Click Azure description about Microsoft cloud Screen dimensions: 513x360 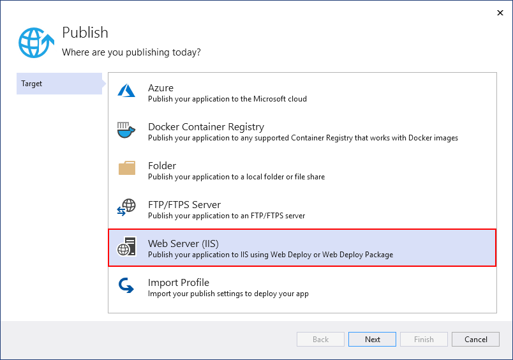(227, 99)
